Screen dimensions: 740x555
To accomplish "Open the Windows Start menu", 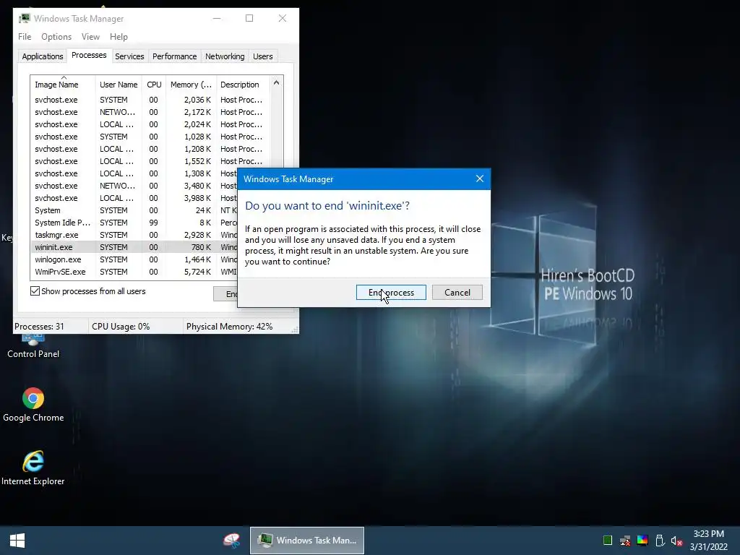I will [17, 541].
